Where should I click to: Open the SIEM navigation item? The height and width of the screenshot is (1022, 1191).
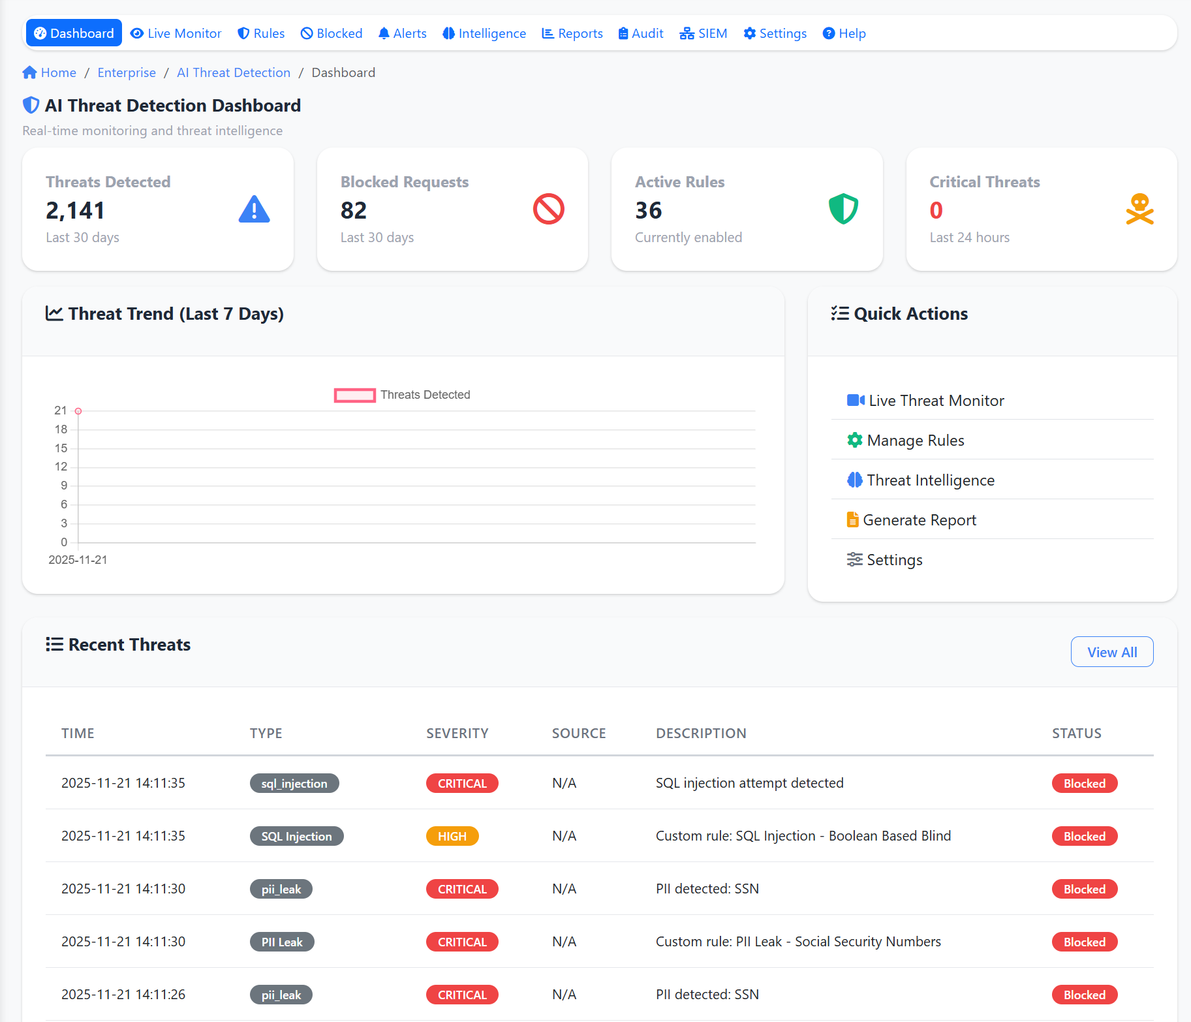(704, 33)
